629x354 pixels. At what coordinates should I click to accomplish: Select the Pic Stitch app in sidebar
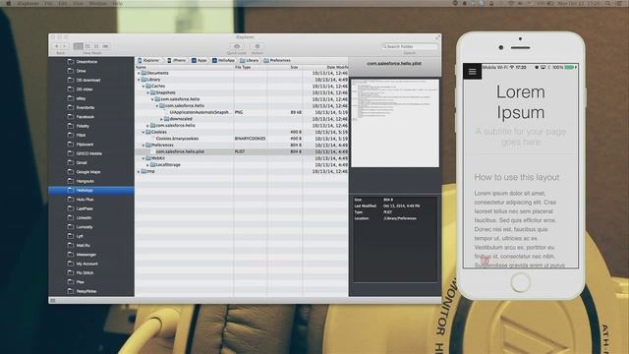[91, 273]
